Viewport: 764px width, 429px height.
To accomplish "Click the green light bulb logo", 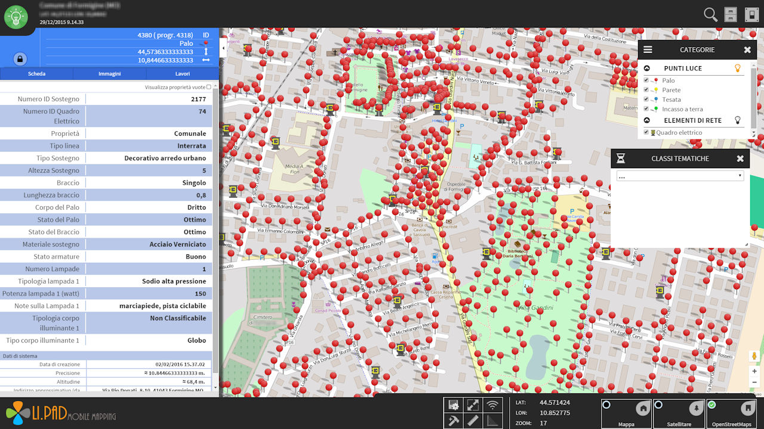I will (16, 17).
